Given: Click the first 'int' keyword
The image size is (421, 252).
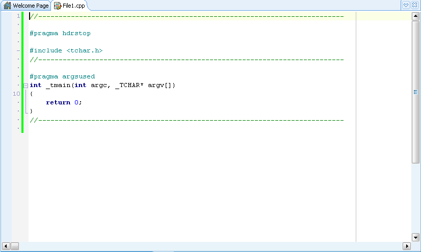Looking at the screenshot, I should (36, 85).
